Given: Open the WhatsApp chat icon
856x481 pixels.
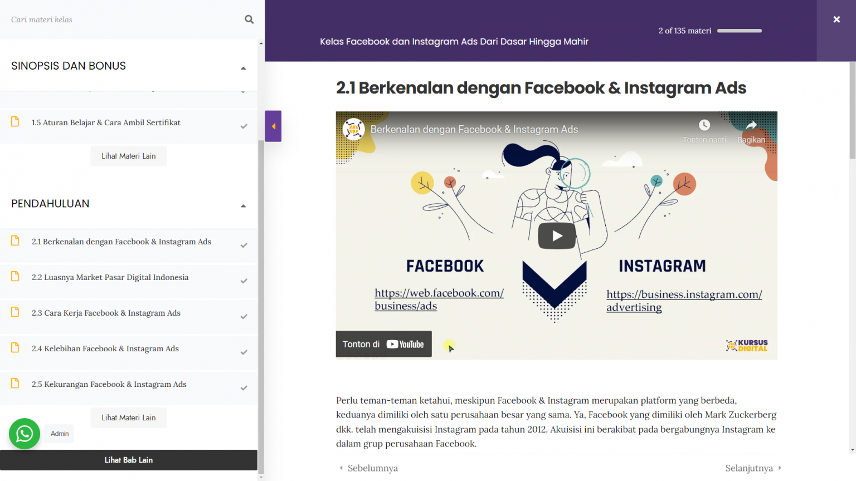Looking at the screenshot, I should click(25, 434).
